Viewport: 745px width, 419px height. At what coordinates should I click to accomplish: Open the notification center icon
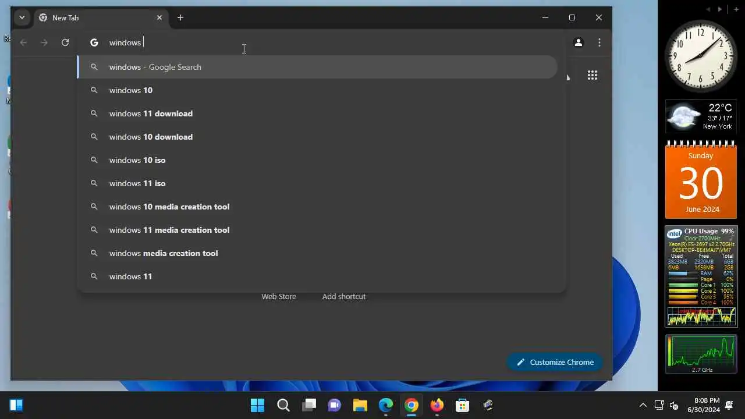[729, 405]
